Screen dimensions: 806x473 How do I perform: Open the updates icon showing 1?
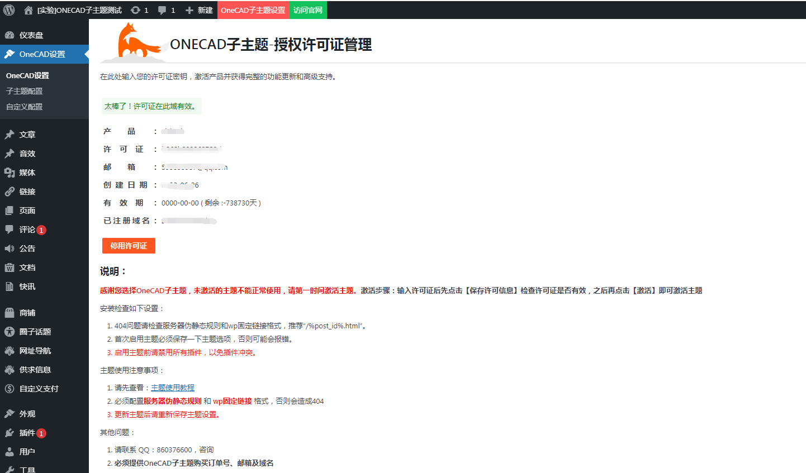tap(135, 10)
